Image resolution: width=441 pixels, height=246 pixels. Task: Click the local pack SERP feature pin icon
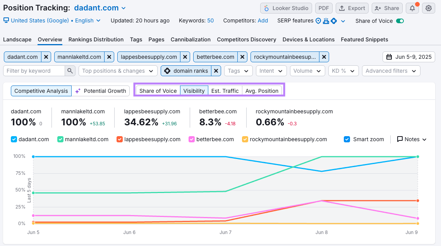[x=318, y=21]
